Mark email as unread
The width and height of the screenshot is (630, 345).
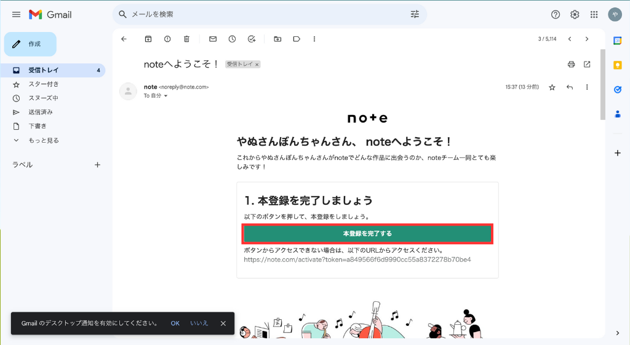(213, 39)
